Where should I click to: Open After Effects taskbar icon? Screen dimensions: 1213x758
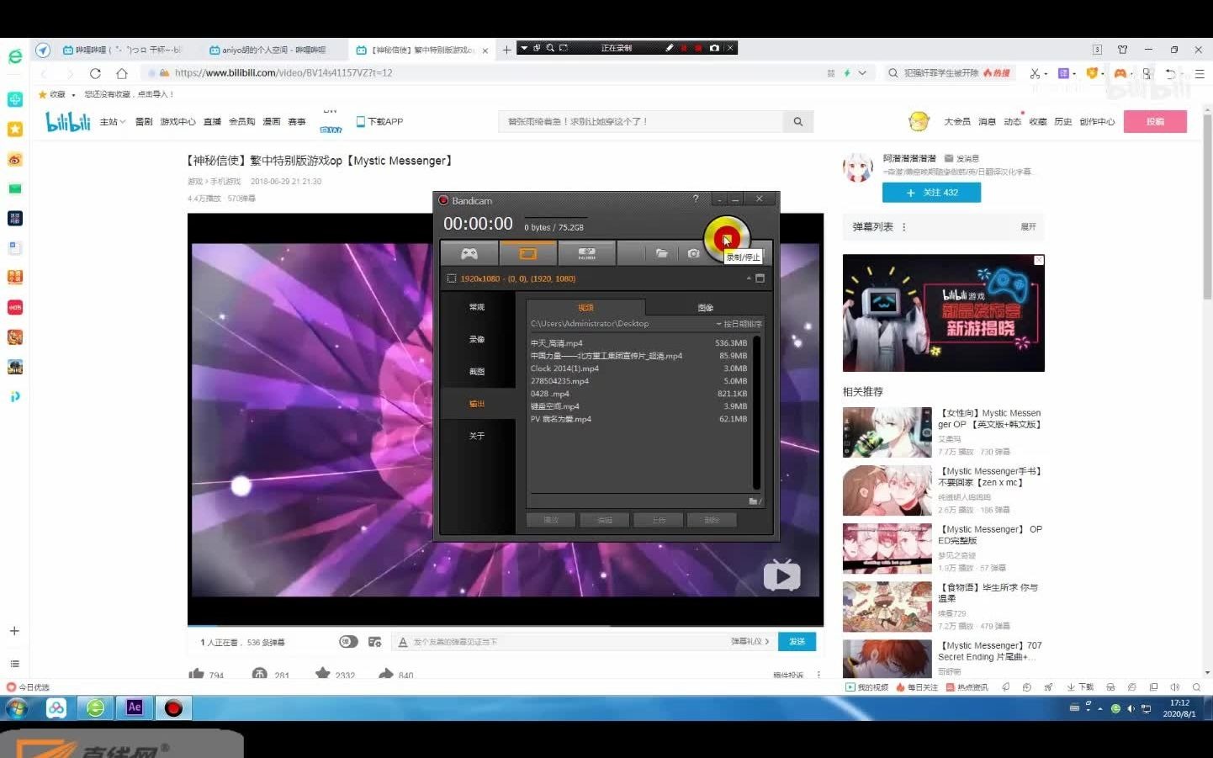[x=135, y=708]
